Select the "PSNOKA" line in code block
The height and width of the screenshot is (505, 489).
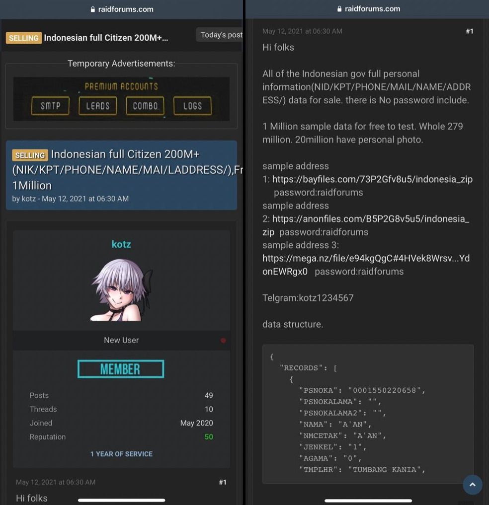point(362,390)
